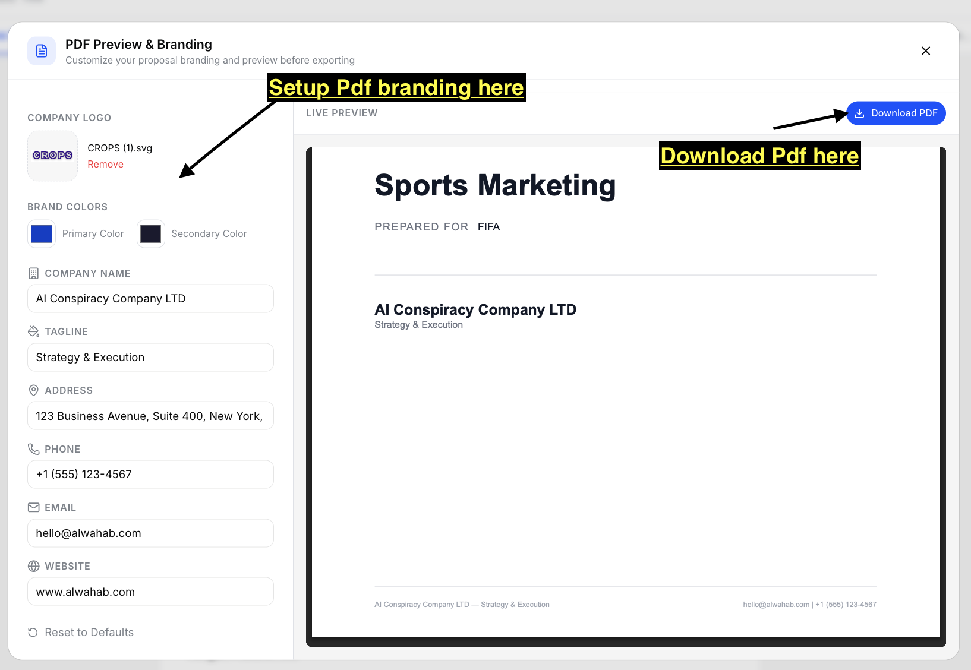Click the AI Conspiracy Company LTD preview heading
This screenshot has width=971, height=670.
pos(475,310)
